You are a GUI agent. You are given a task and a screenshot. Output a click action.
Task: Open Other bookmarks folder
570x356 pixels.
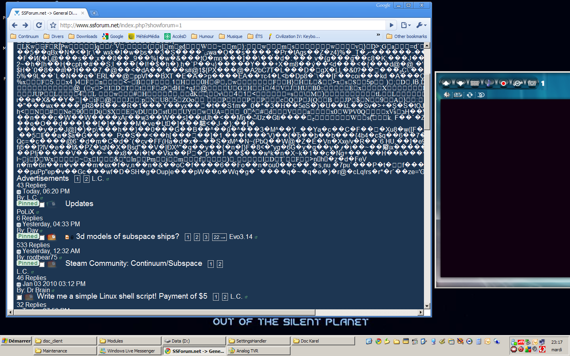click(407, 36)
